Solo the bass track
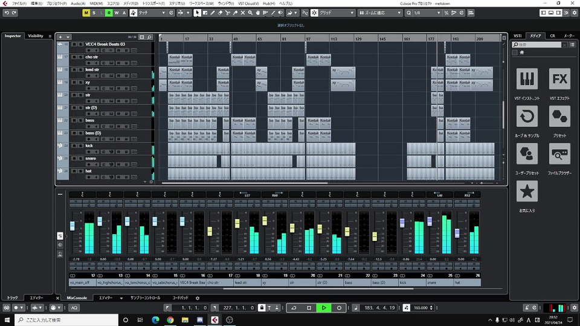Image resolution: width=580 pixels, height=326 pixels. click(x=81, y=120)
